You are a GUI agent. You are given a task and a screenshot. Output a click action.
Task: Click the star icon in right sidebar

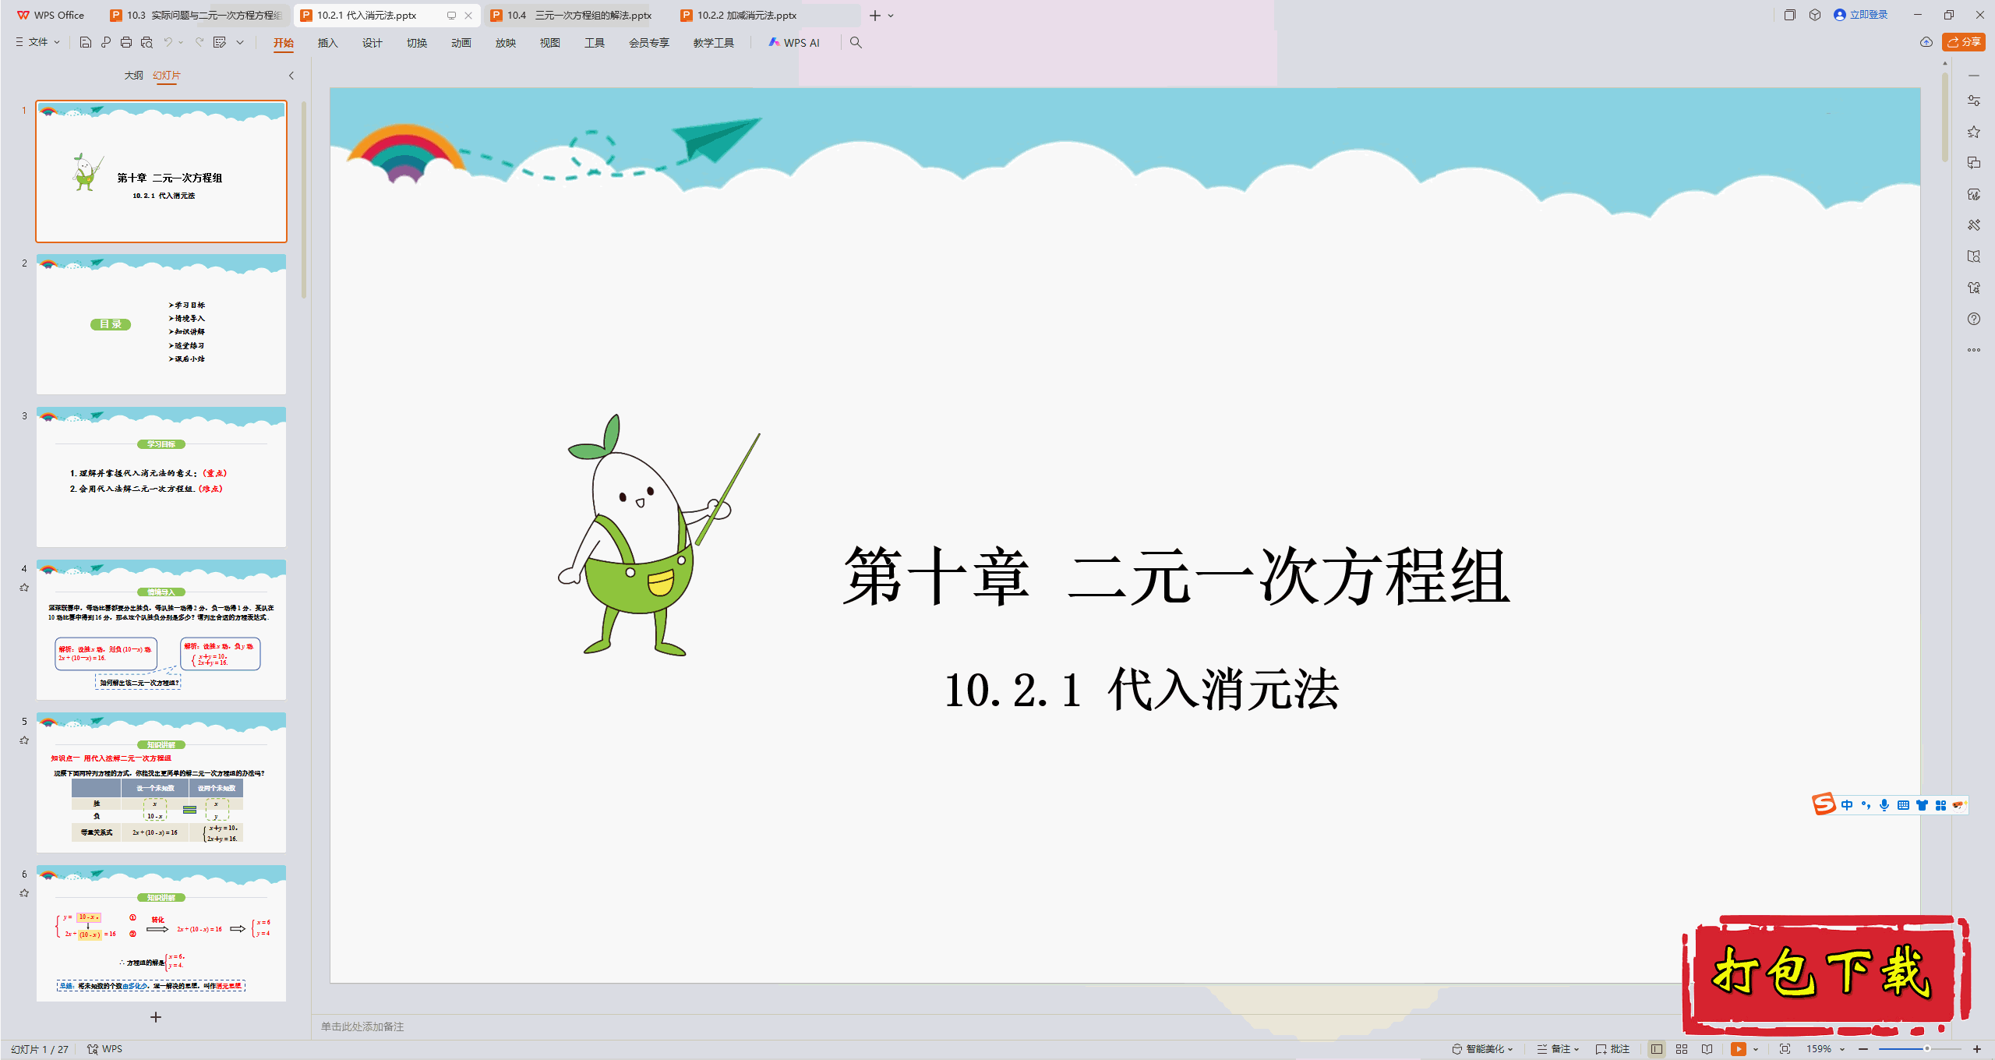[1973, 132]
